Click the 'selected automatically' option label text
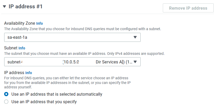 pyautogui.click(x=57, y=94)
